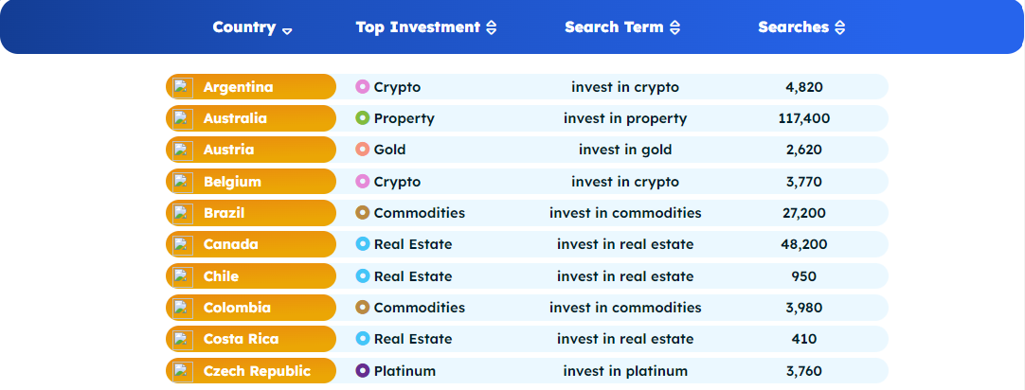The height and width of the screenshot is (390, 1025).
Task: Click the purple Platinum color dot
Action: (x=362, y=370)
